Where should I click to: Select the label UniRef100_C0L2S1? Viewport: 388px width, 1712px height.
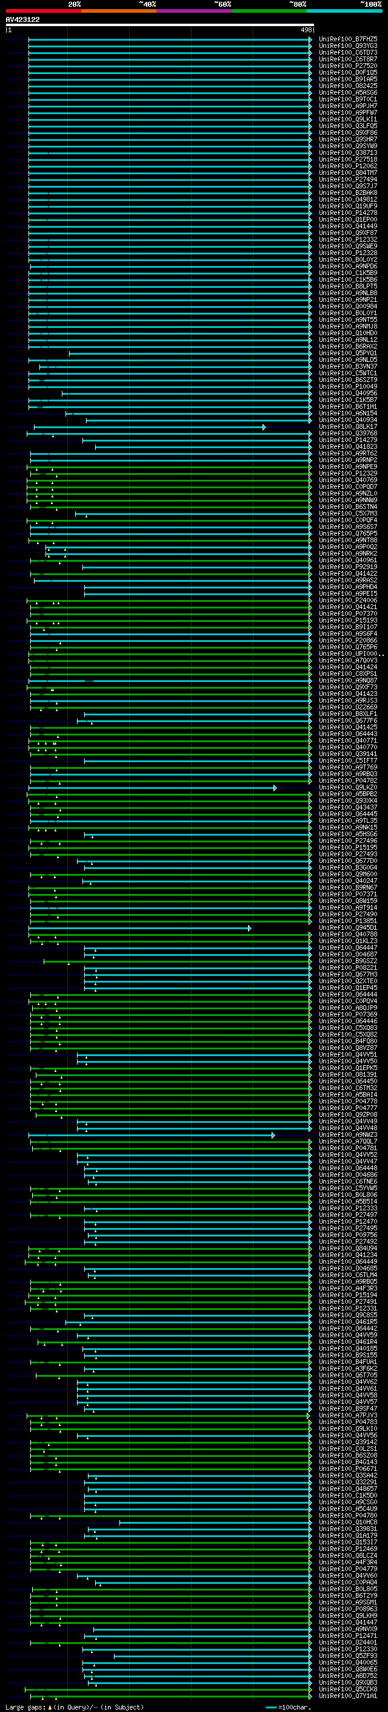tap(348, 1448)
